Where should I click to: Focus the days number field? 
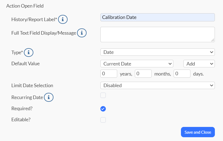pos(182,74)
